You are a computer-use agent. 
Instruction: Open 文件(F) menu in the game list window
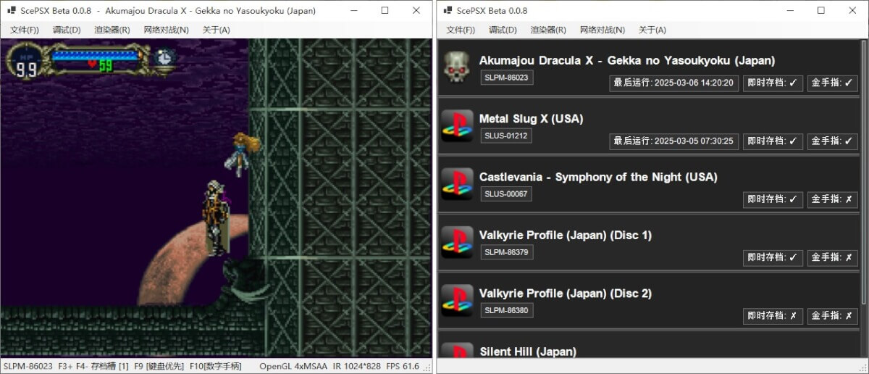click(x=461, y=30)
